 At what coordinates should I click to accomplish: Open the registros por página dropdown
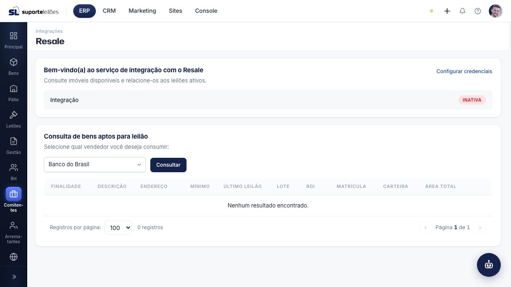tap(118, 227)
